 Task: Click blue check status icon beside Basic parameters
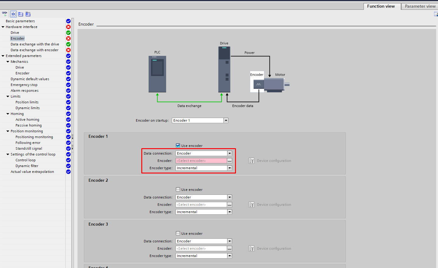pos(68,21)
